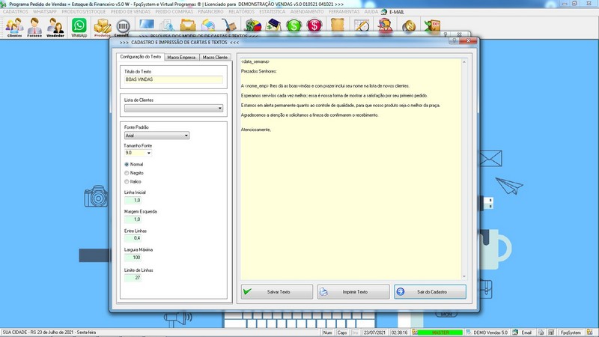Viewport: 599px width, 337px height.
Task: Click the Largura Máxima value field
Action: tap(133, 258)
